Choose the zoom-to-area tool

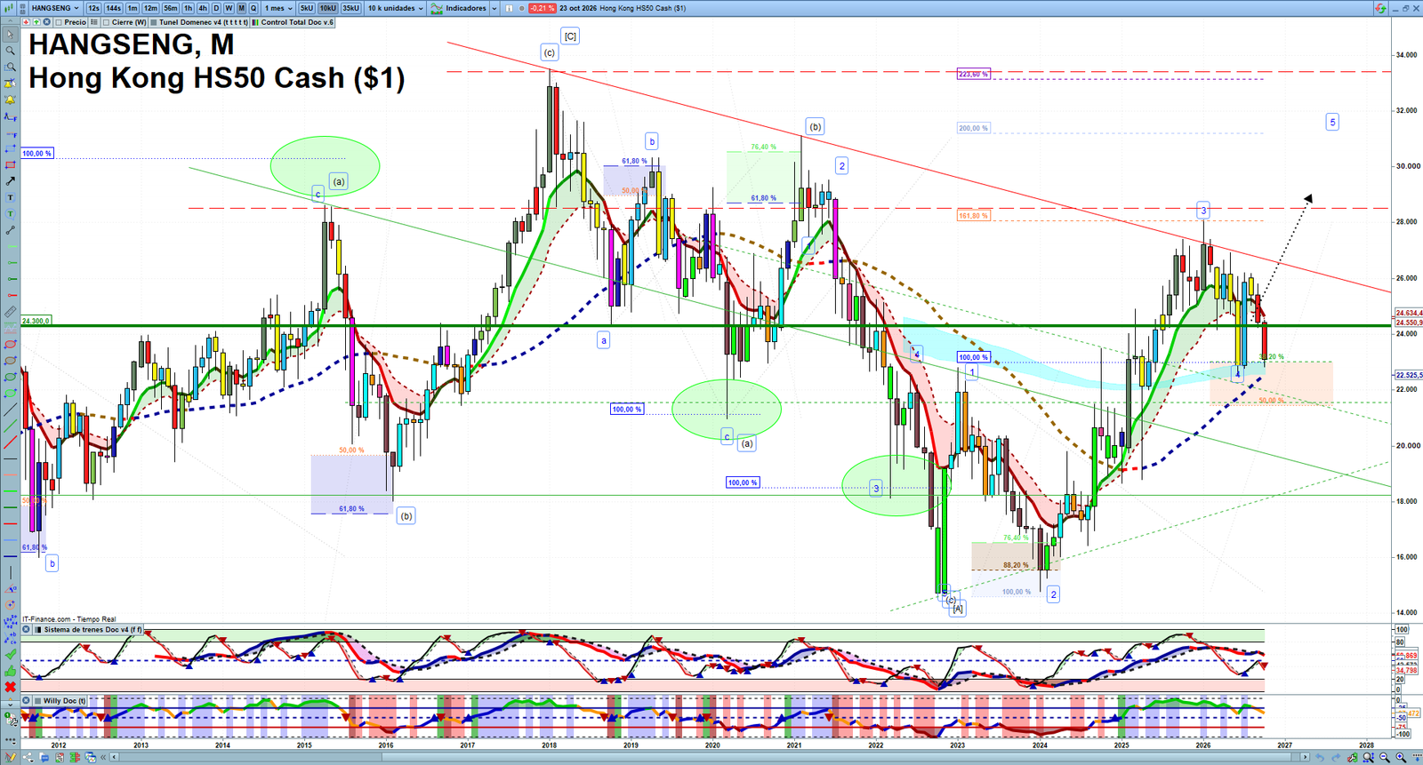pyautogui.click(x=11, y=67)
